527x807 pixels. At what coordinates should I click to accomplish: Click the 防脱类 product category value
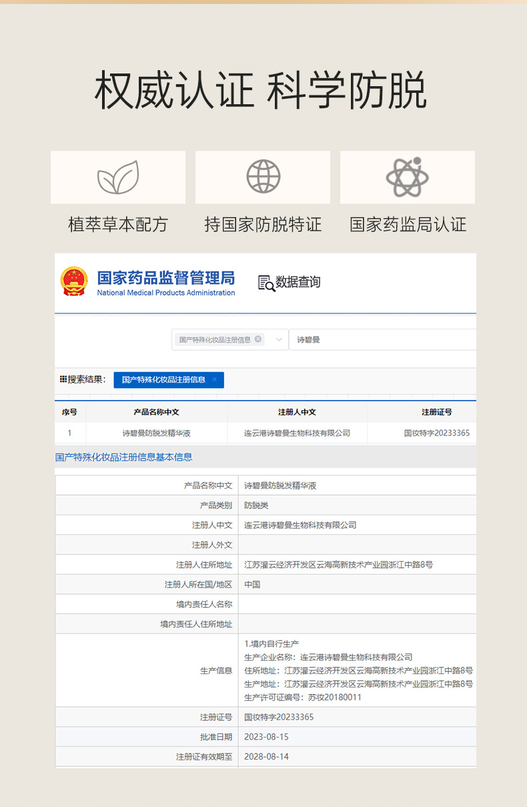click(x=256, y=505)
